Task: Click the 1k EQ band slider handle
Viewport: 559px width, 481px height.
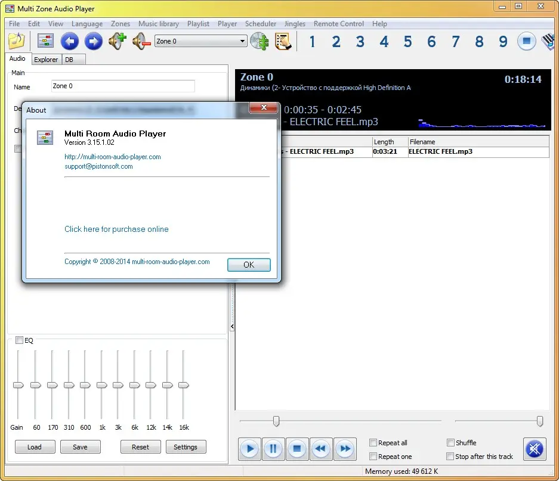Action: point(101,385)
